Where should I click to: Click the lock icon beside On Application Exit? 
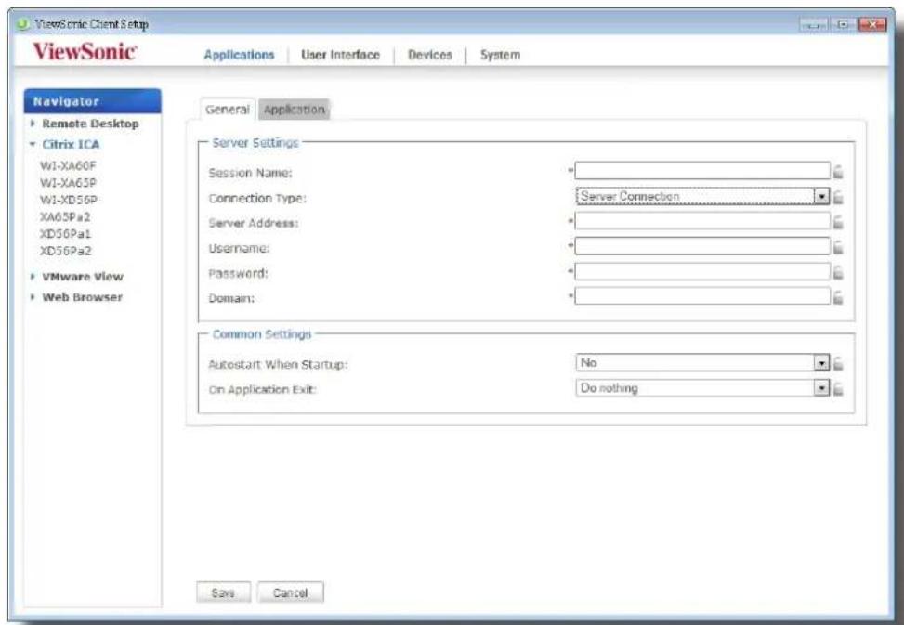(838, 389)
